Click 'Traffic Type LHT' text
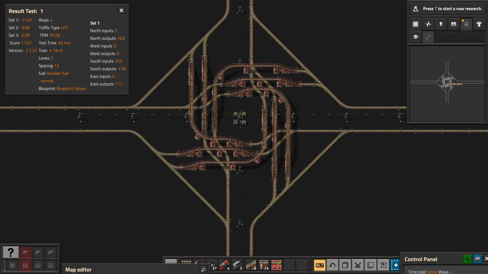This screenshot has height=274, width=488. (x=53, y=28)
